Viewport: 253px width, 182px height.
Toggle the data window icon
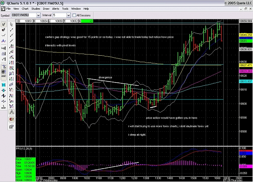4,72
